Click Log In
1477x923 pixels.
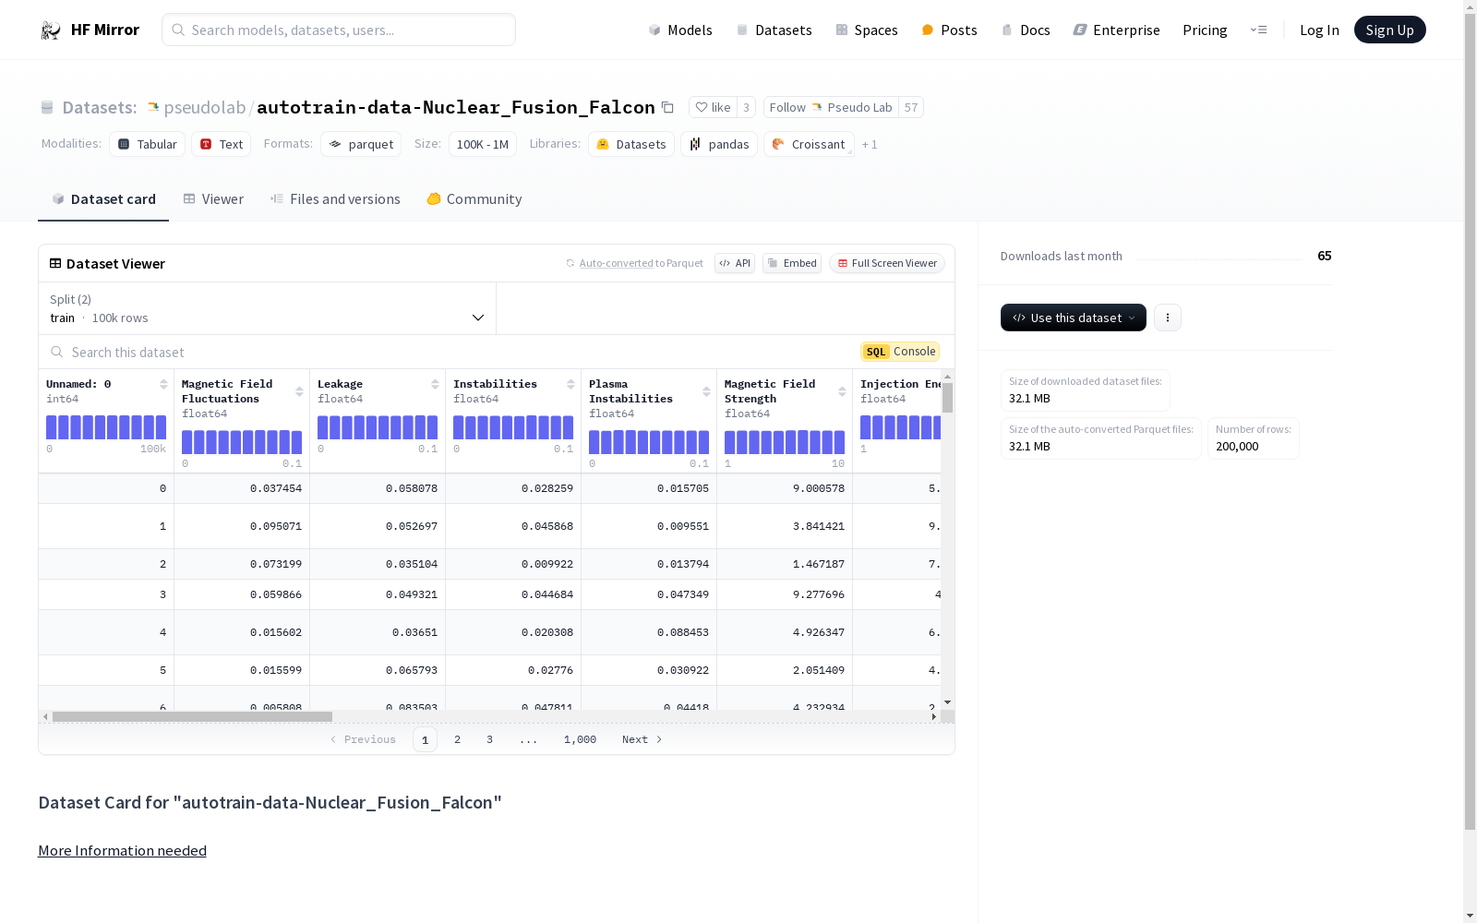1319,30
